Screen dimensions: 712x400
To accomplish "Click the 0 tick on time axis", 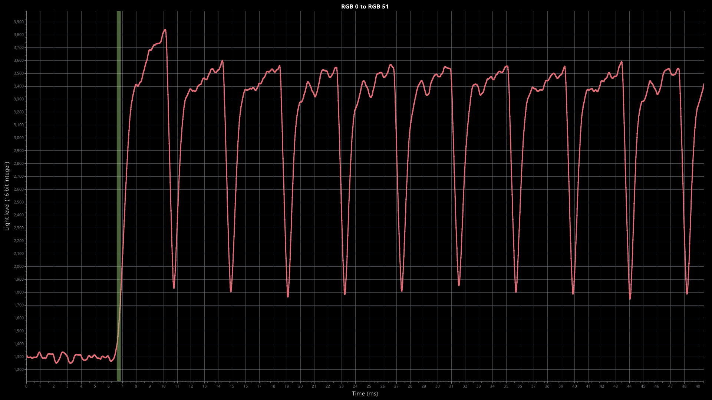I will click(26, 386).
